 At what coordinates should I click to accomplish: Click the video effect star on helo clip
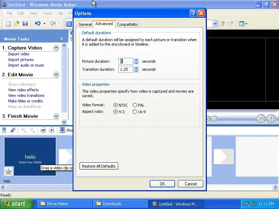pos(9,171)
